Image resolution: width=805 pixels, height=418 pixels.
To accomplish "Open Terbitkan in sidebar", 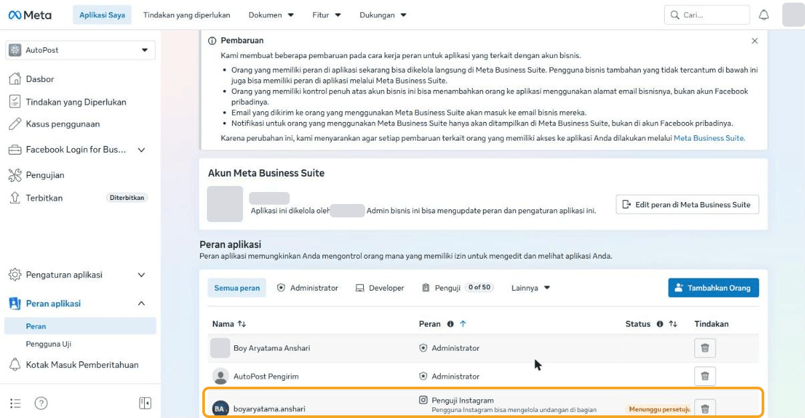I will pos(44,198).
